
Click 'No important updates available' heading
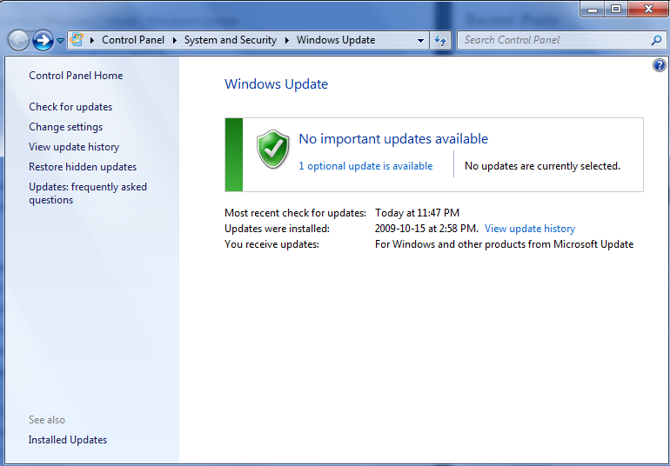(x=393, y=139)
